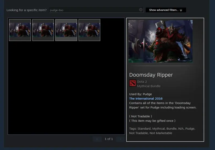The image size is (215, 150).
Task: Select the first Doomsday Ripper inventory item
Action: [x=20, y=30]
